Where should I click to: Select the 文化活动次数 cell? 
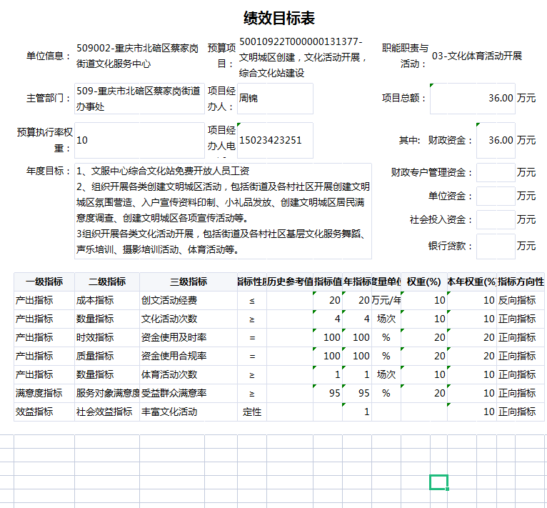189,319
